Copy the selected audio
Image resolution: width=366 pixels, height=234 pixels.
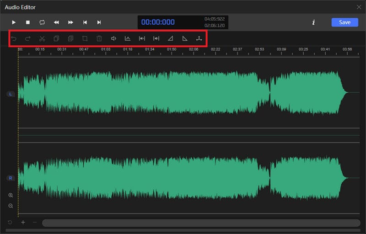56,38
